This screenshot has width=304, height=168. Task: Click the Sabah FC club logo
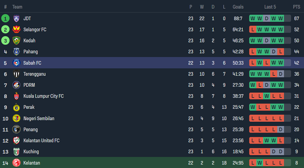[16, 63]
